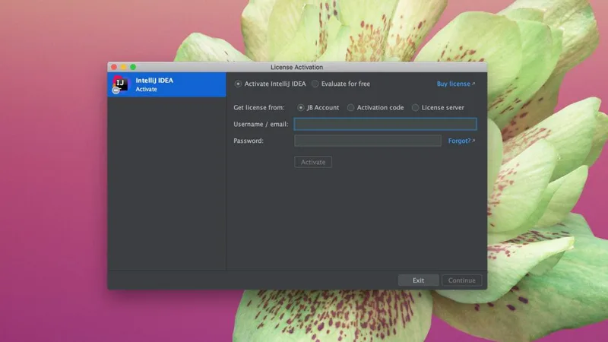Image resolution: width=608 pixels, height=342 pixels.
Task: Open the Buy license link
Action: coord(453,84)
